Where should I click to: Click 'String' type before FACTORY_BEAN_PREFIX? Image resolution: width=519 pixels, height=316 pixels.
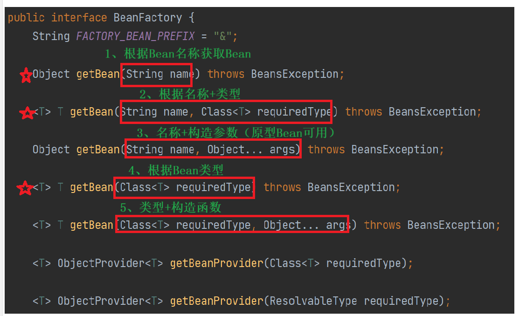[51, 36]
